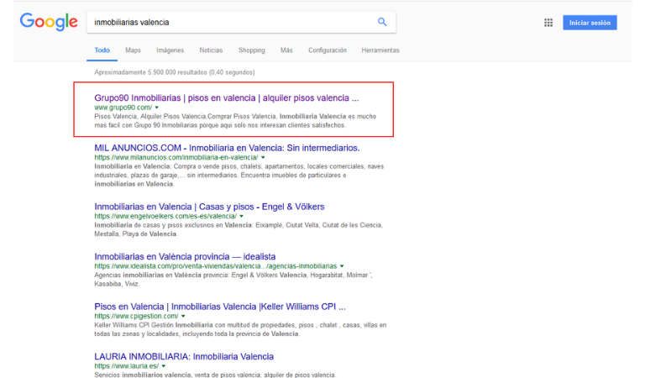Click the Iniciar sesión button

tap(590, 23)
